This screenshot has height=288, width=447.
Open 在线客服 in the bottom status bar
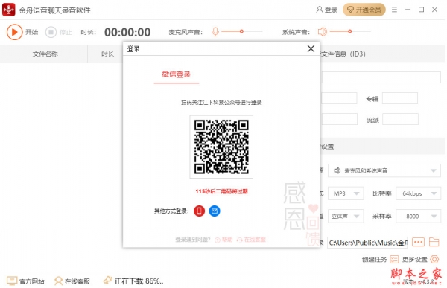(x=72, y=281)
